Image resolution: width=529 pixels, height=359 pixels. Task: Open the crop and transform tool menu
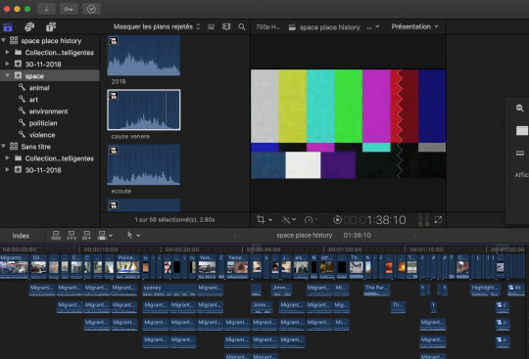tap(264, 220)
